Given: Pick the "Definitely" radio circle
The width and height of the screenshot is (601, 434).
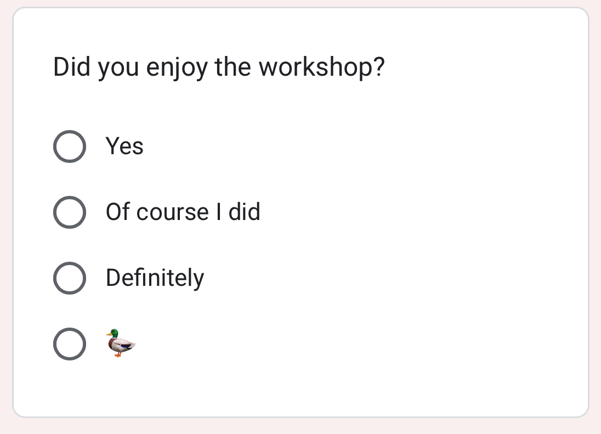Looking at the screenshot, I should click(x=70, y=278).
